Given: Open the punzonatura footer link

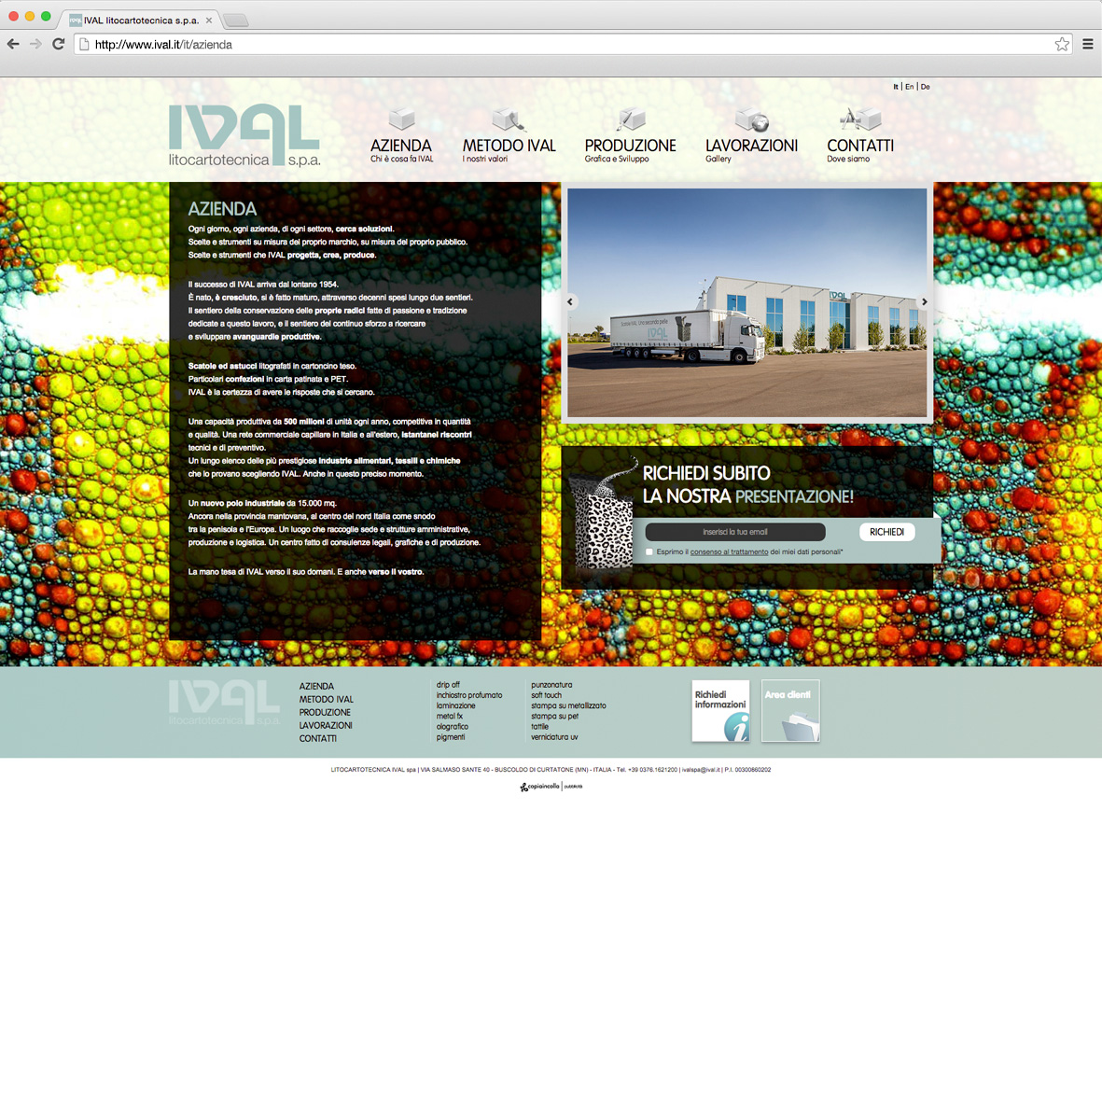Looking at the screenshot, I should (551, 685).
